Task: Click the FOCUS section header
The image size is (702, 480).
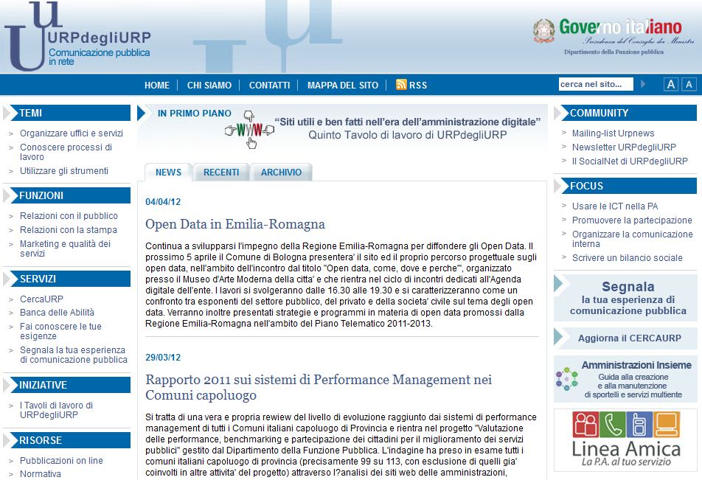Action: 625,186
